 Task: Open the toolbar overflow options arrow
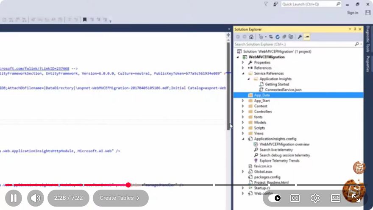[110, 22]
